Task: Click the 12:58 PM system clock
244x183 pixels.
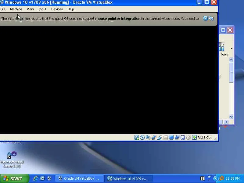Action: click(233, 178)
